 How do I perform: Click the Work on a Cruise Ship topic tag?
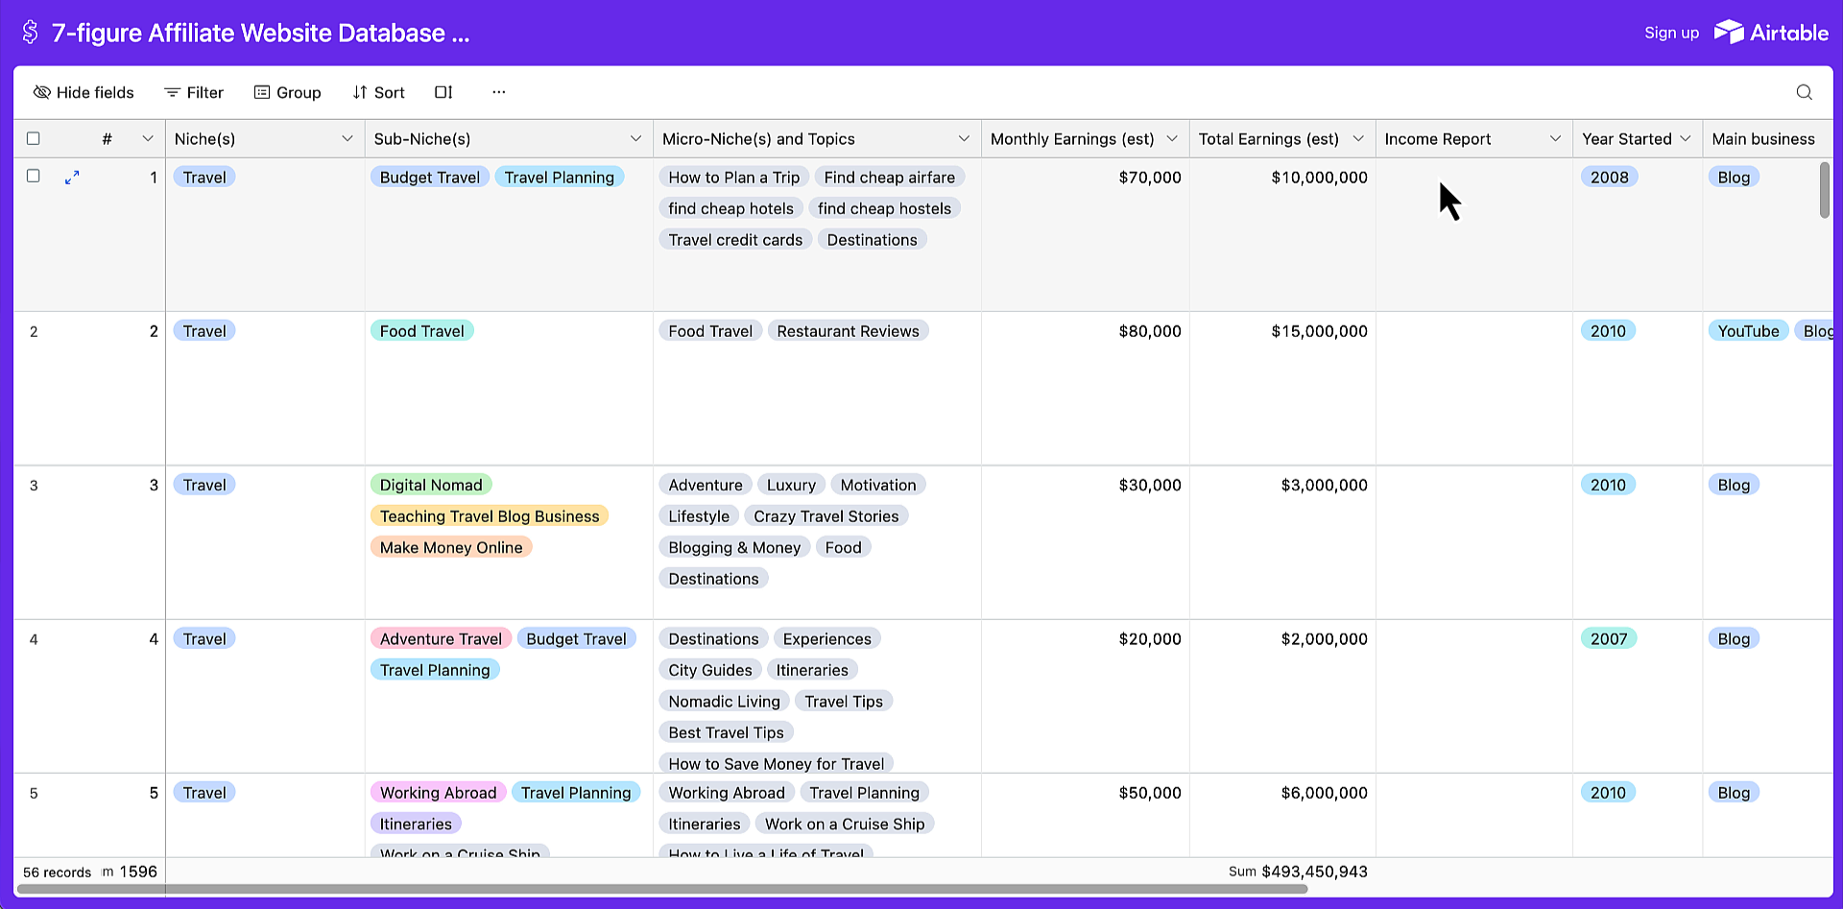click(845, 824)
